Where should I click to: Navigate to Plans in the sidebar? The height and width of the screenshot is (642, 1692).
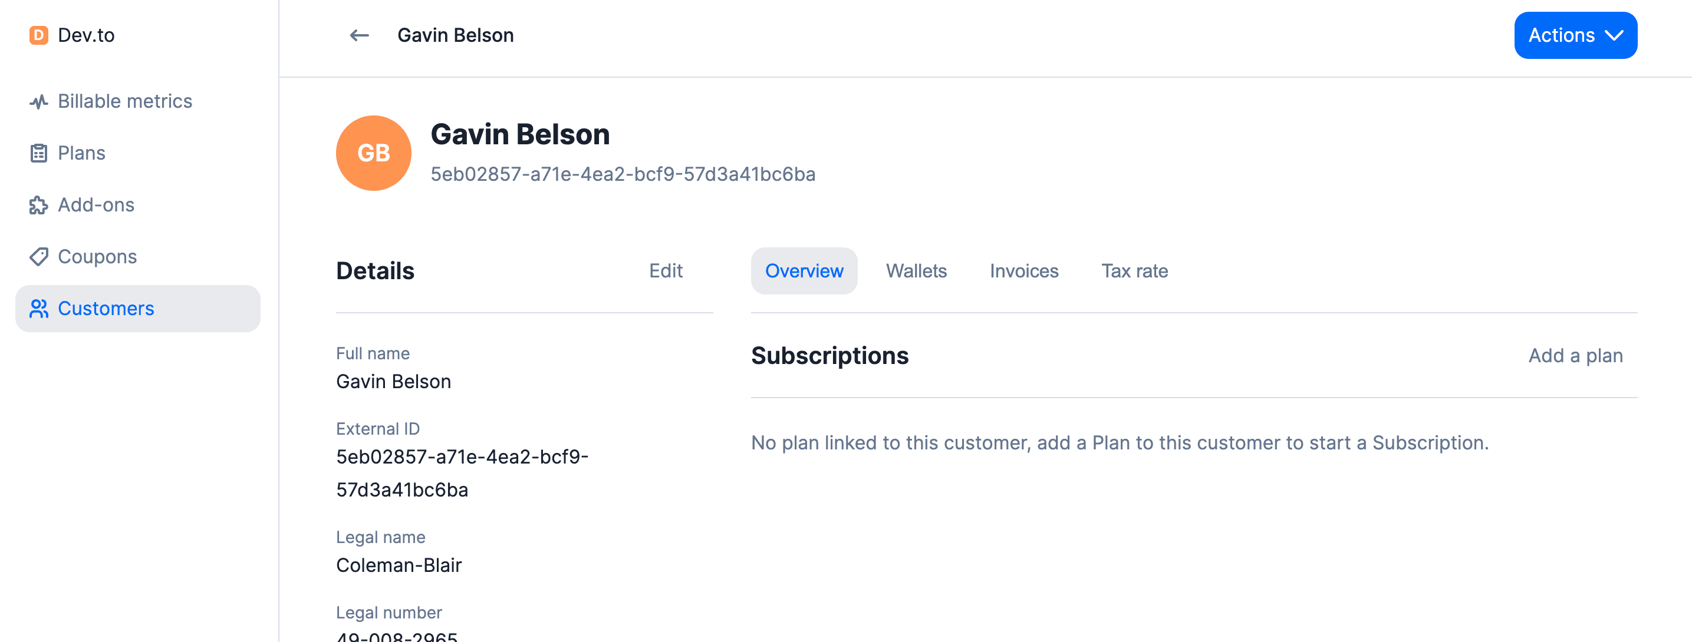(81, 154)
